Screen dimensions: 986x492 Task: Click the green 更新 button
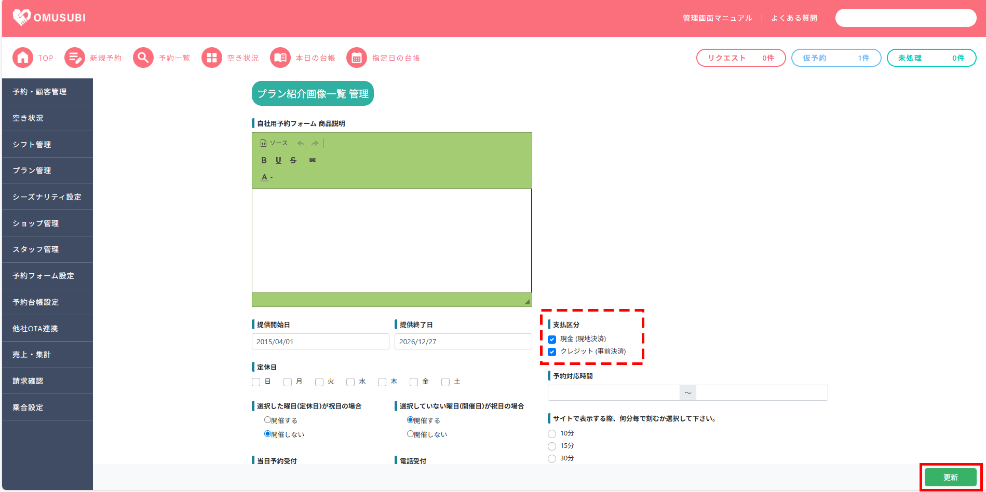point(950,477)
